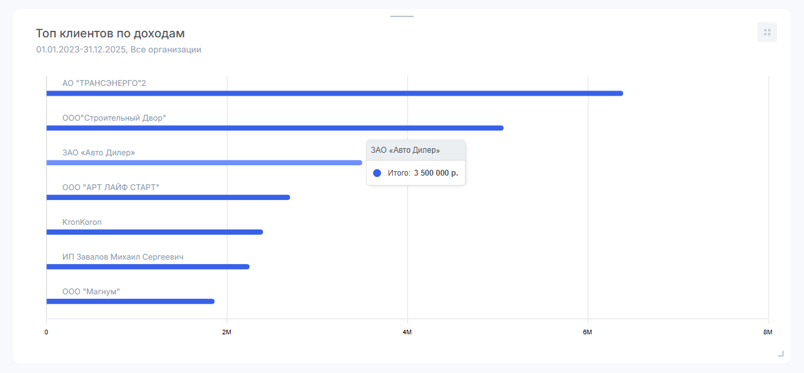Select the highlighted ЗАО «Авто Дилер» bar
The image size is (804, 373).
(204, 163)
